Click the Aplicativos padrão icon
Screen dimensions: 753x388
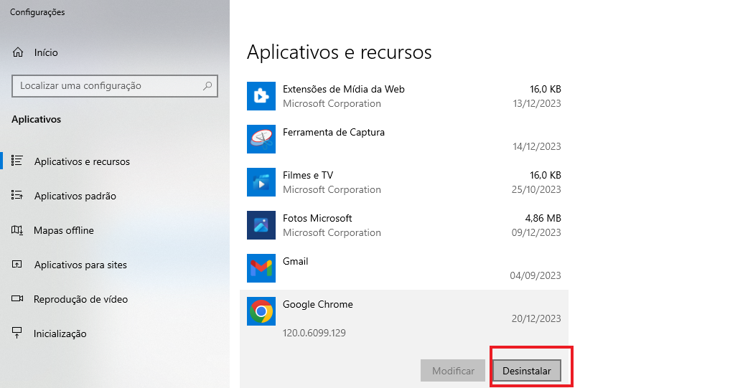17,195
